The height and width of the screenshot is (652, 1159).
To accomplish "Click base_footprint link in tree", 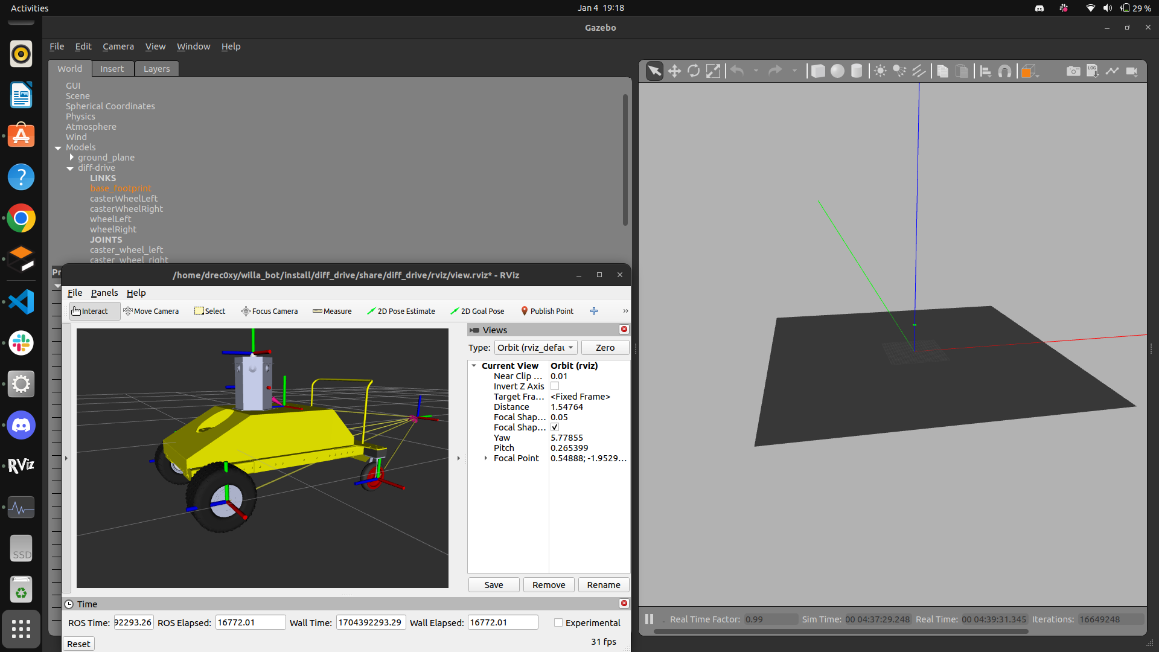I will 120,188.
